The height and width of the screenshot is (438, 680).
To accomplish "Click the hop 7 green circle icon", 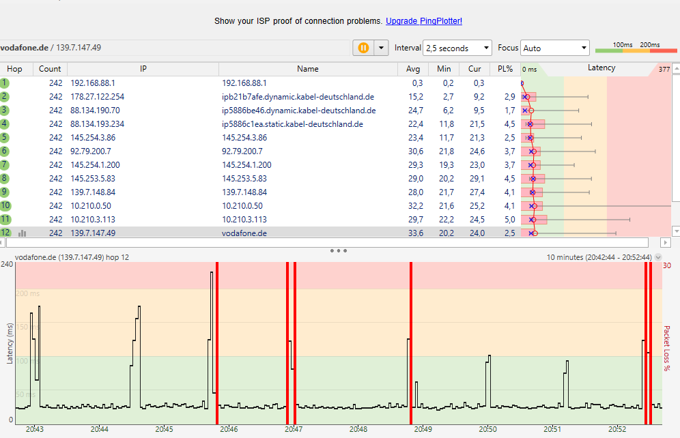I will pyautogui.click(x=5, y=164).
